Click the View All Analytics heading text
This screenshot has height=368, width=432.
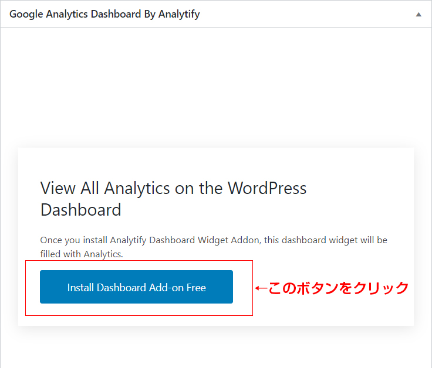point(173,199)
